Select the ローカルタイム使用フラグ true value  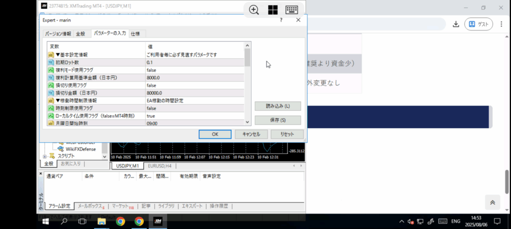[x=150, y=116]
